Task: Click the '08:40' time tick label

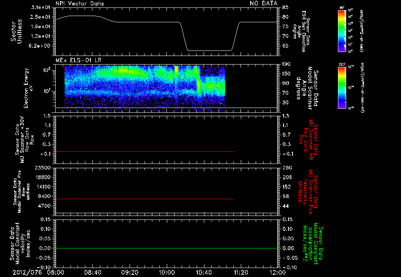Action: 92,272
